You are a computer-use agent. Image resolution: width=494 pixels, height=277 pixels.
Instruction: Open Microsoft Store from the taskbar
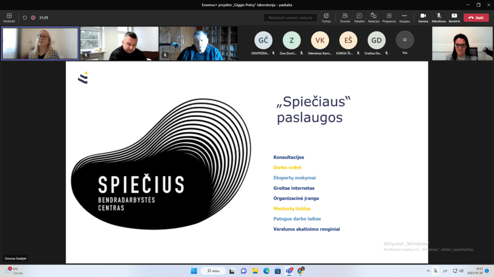(277, 271)
